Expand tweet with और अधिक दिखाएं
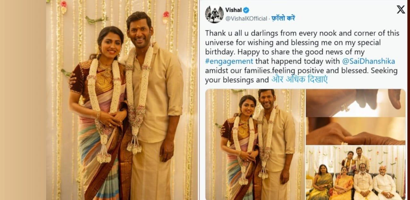The height and width of the screenshot is (200, 410). pos(299,79)
